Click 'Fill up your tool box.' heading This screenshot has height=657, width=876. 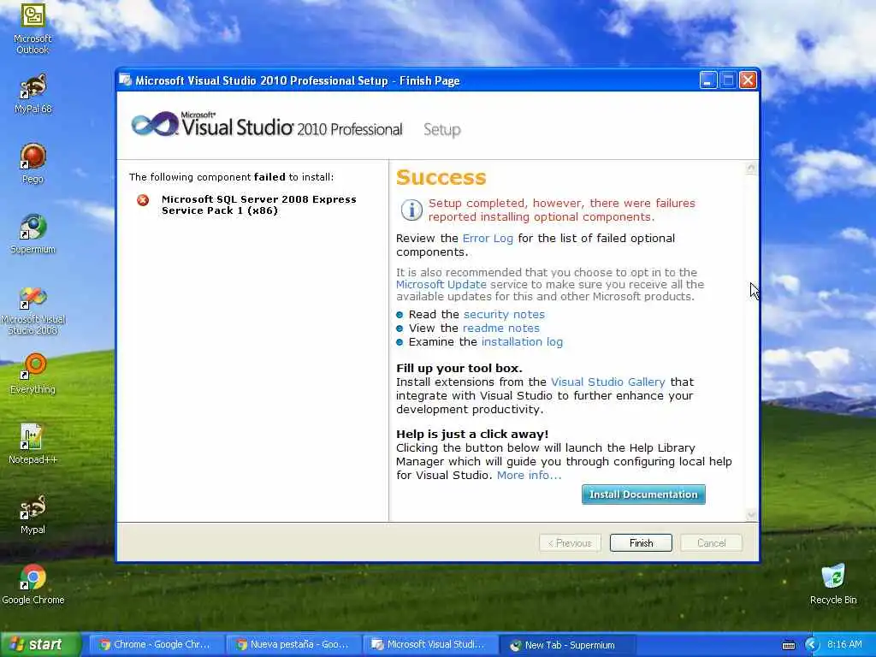(x=459, y=369)
